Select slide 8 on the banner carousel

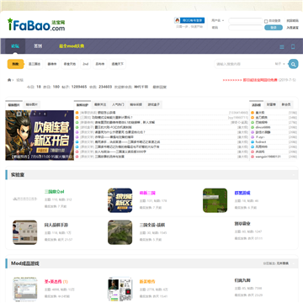(x=45, y=114)
